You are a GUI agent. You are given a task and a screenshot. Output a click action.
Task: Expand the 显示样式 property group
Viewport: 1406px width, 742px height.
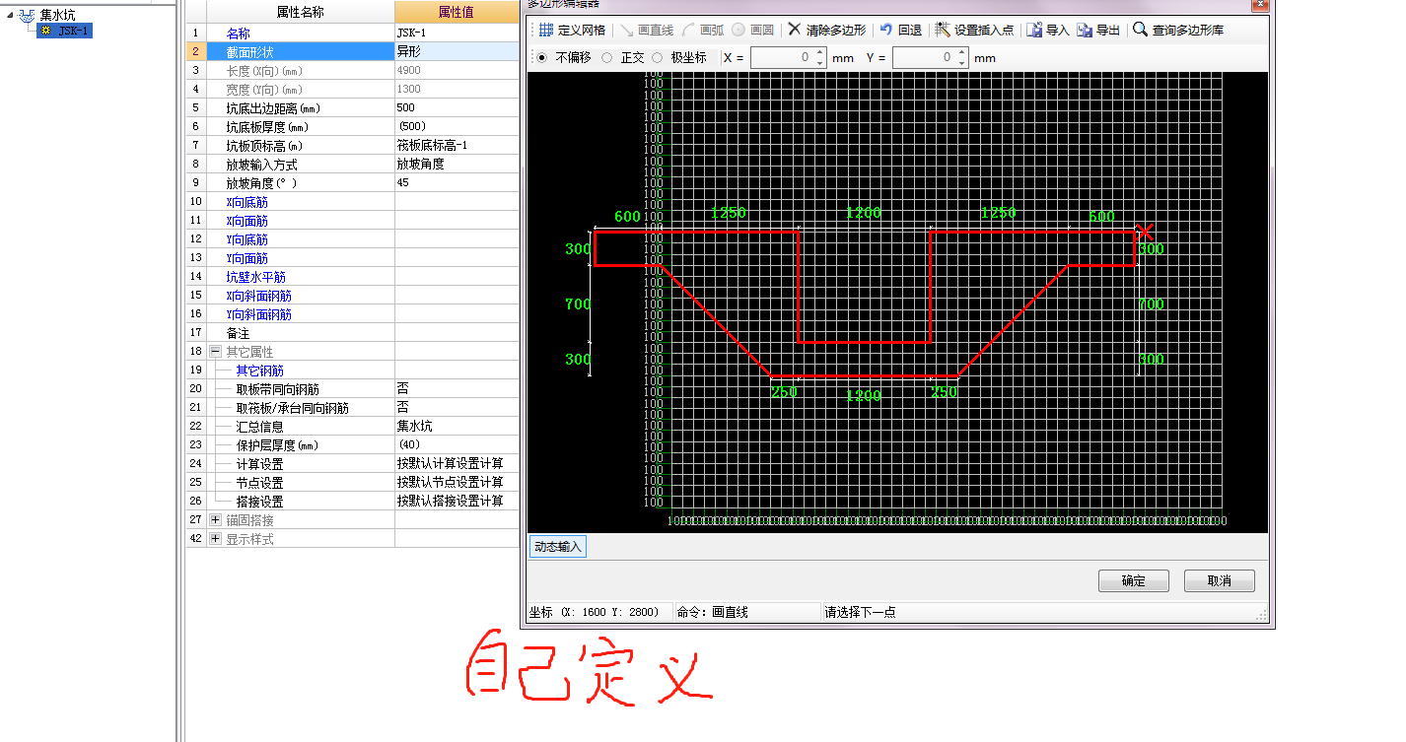215,539
